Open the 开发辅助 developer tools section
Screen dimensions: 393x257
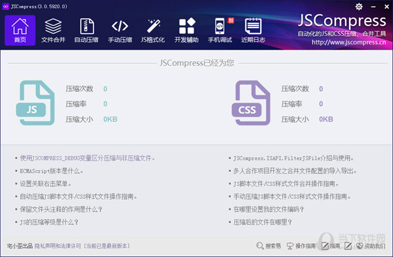tap(187, 30)
